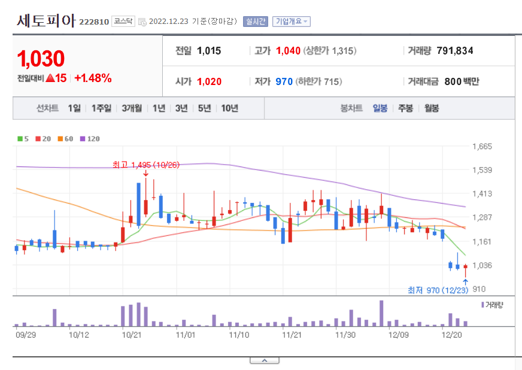The width and height of the screenshot is (522, 370).
Task: Click the 12/20 date label on x-axis
Action: [x=451, y=335]
